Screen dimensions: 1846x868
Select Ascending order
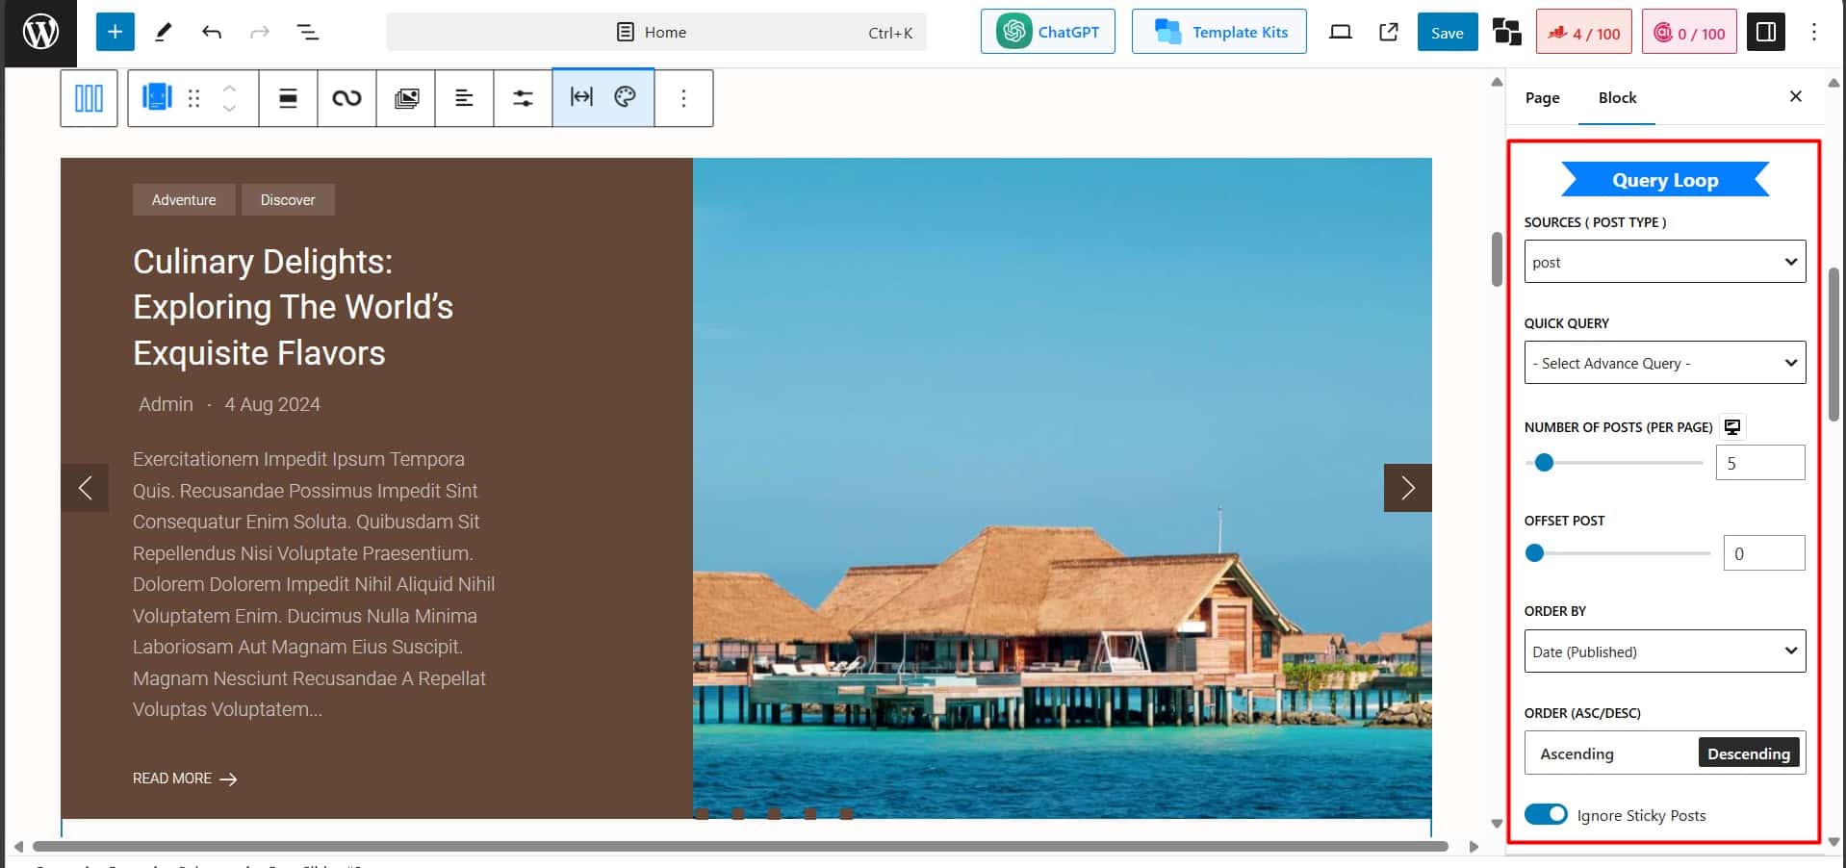1577,753
